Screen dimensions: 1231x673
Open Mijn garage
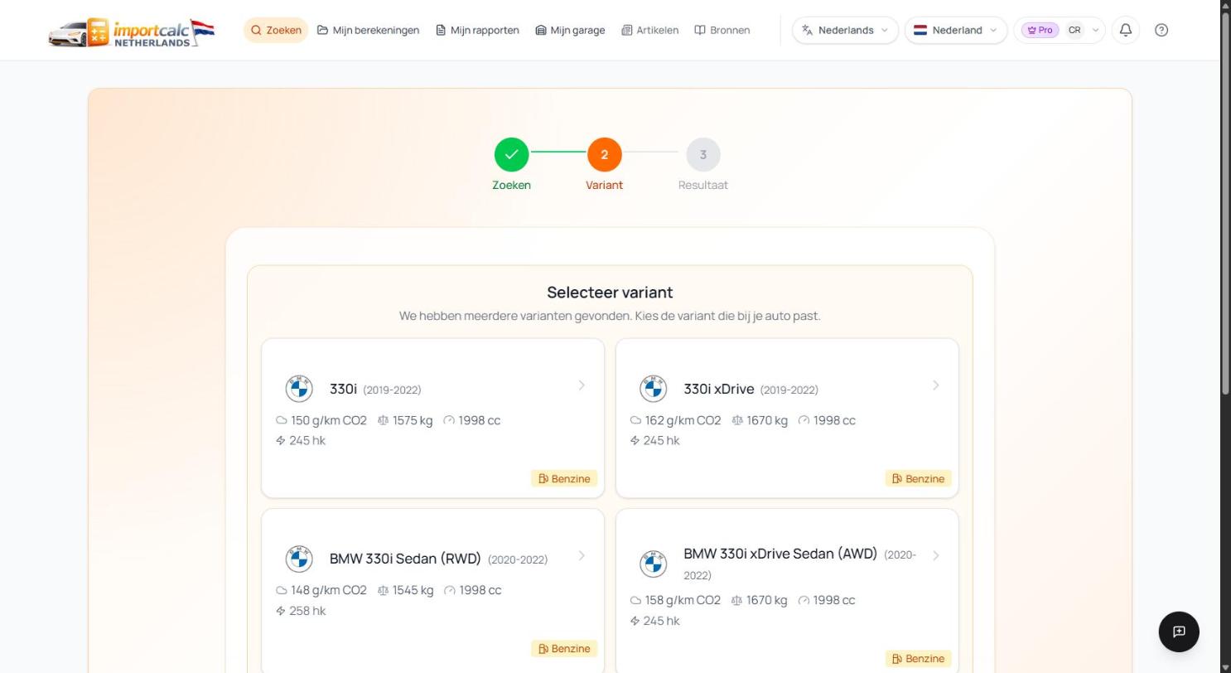pos(570,30)
